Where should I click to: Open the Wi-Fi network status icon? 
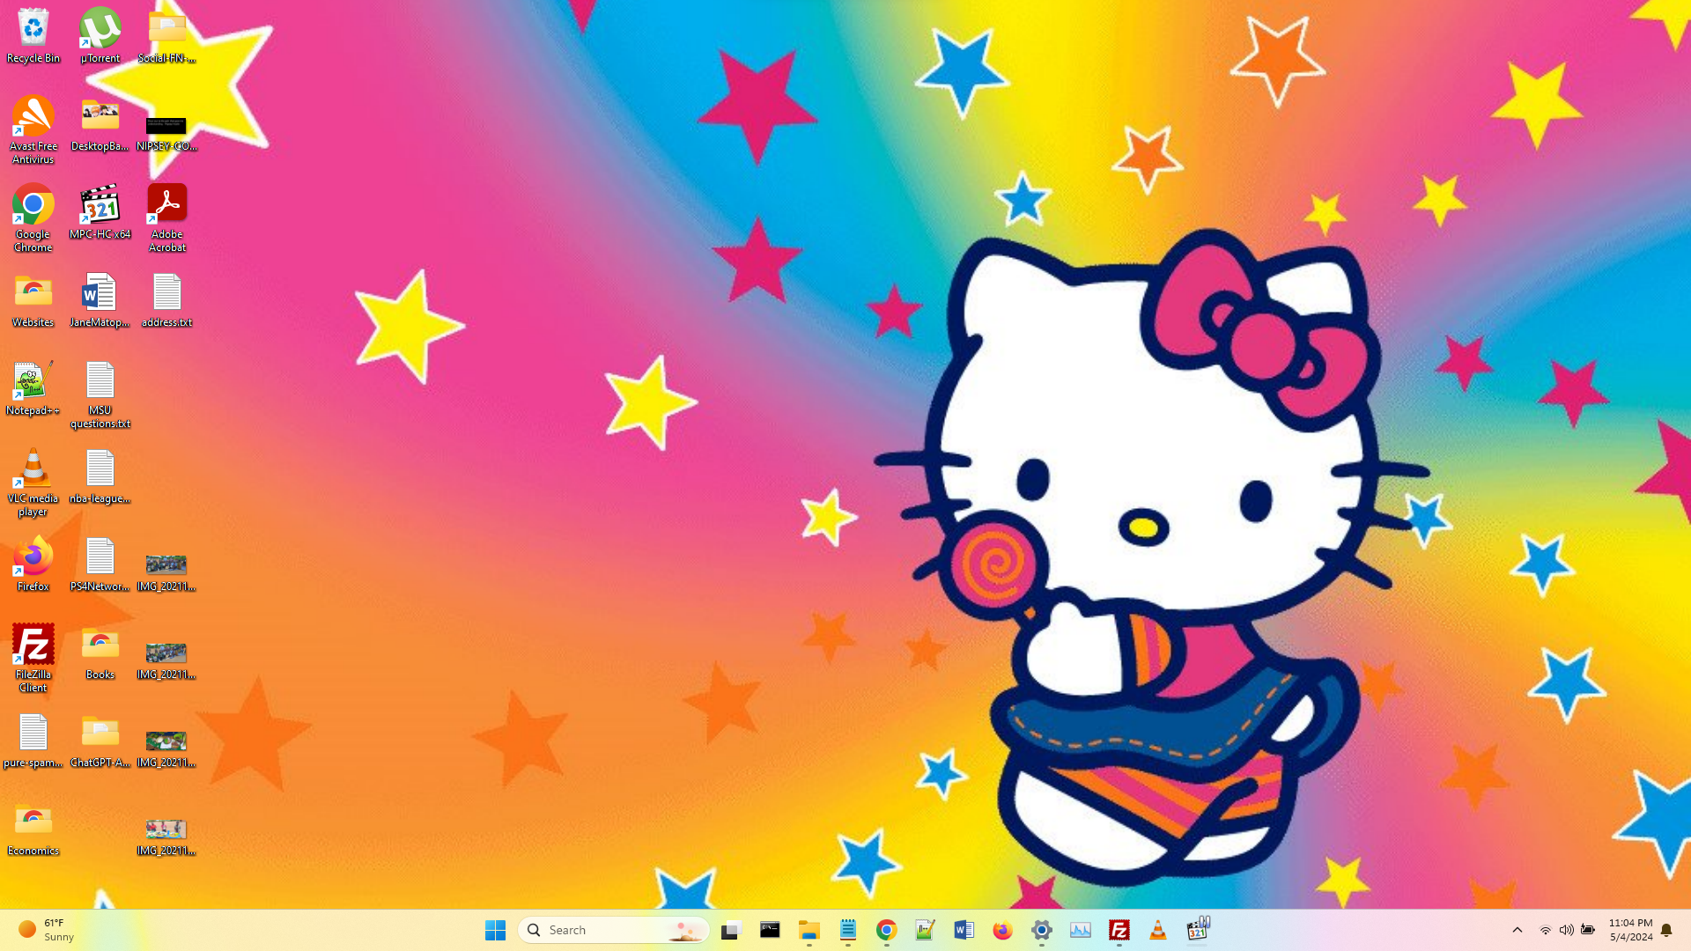[x=1545, y=930]
